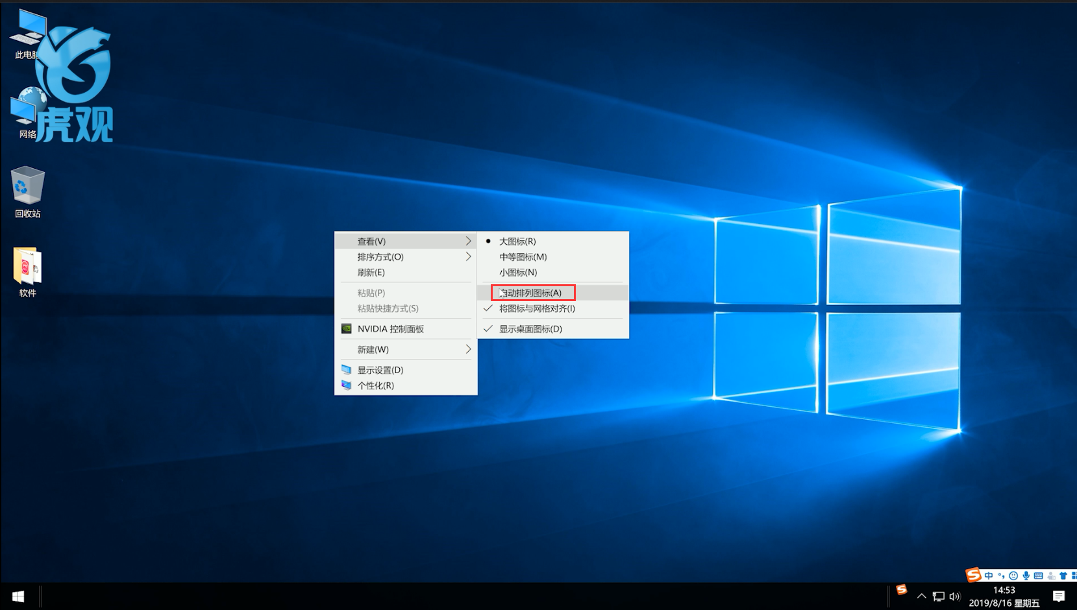This screenshot has width=1077, height=610.
Task: Click the Sogou icon in taskbar
Action: [x=902, y=590]
